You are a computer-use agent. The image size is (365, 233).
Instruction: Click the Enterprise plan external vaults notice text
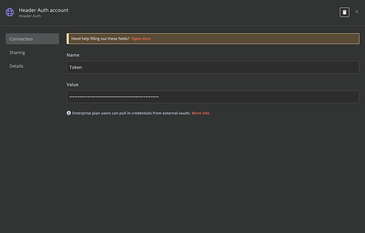point(131,113)
